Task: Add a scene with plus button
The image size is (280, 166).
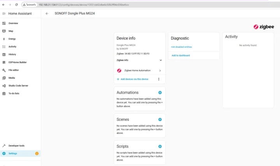Action: coord(160,119)
